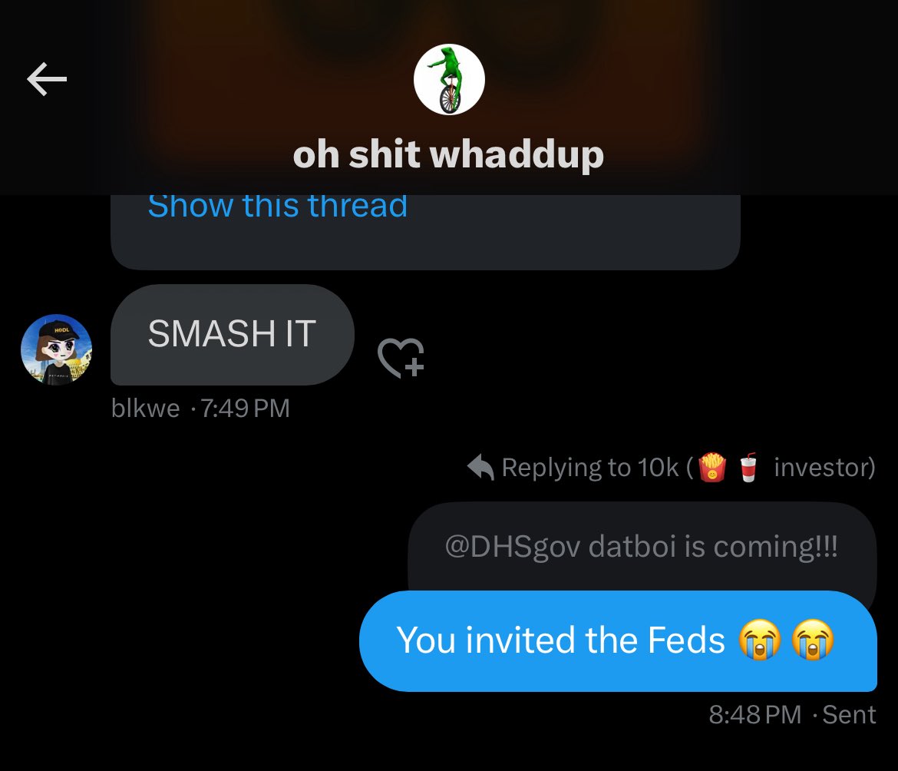Open the 'Replying to 10k' reply header
898x771 pixels.
pos(672,467)
